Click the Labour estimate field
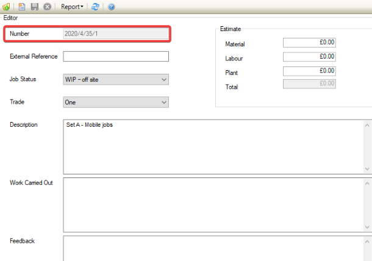The width and height of the screenshot is (372, 261). [310, 57]
